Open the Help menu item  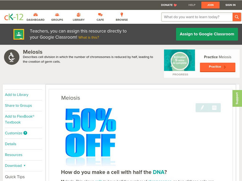point(192,5)
